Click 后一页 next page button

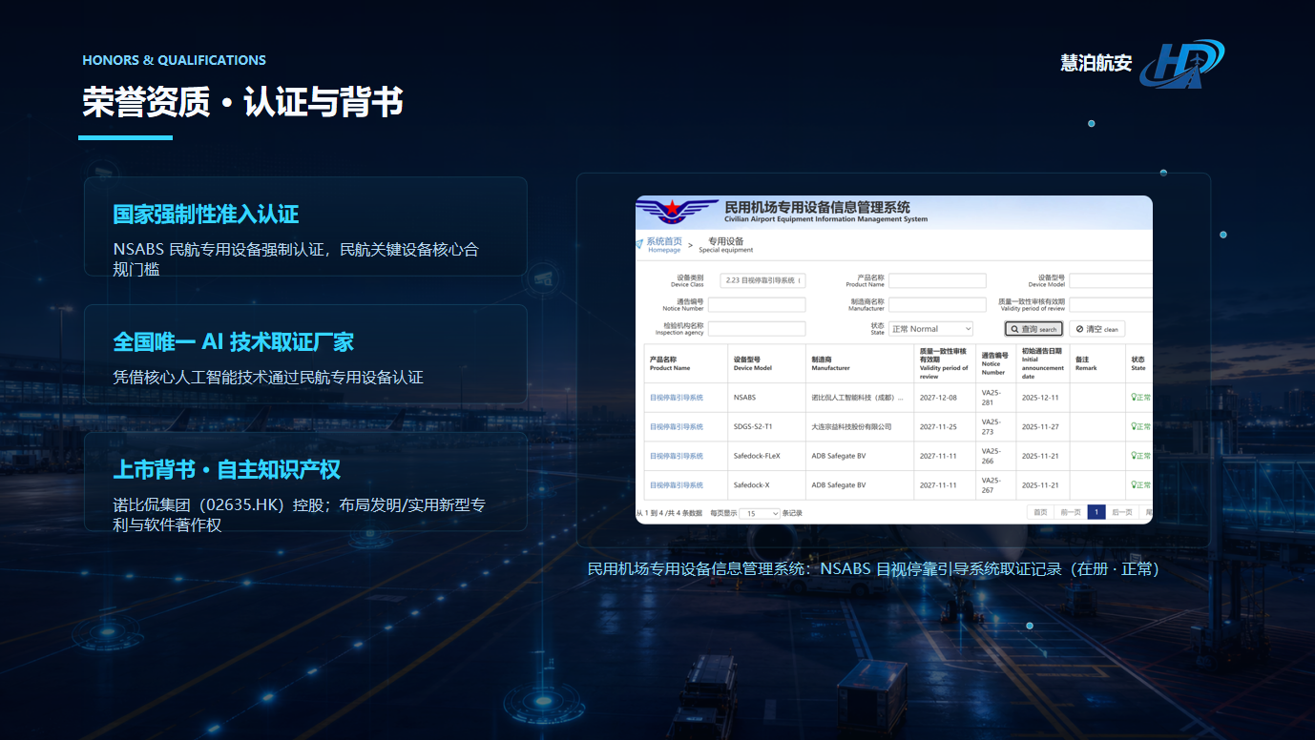point(1122,512)
